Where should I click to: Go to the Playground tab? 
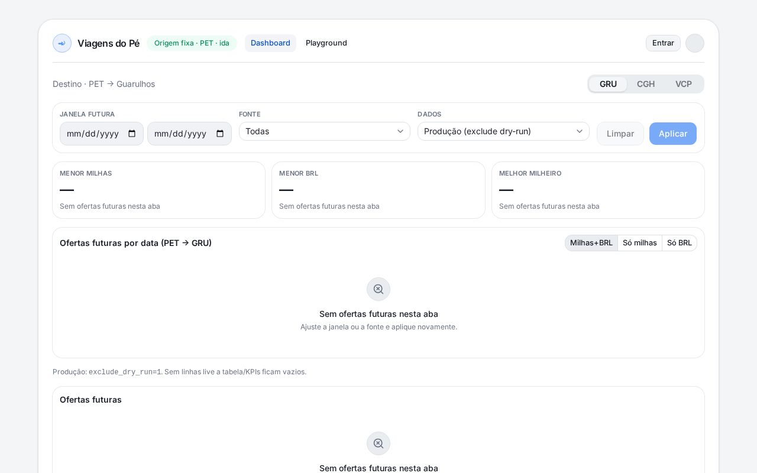[326, 43]
